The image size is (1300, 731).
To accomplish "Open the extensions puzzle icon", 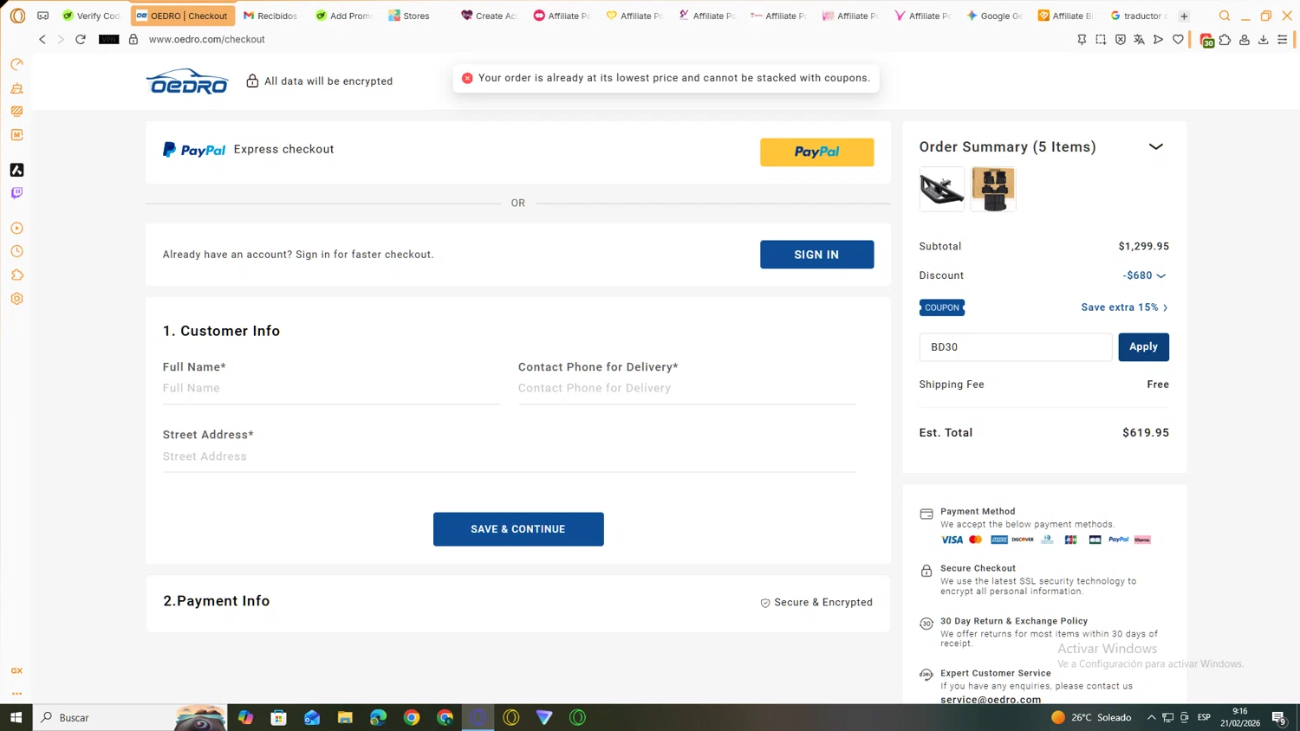I will (1225, 39).
